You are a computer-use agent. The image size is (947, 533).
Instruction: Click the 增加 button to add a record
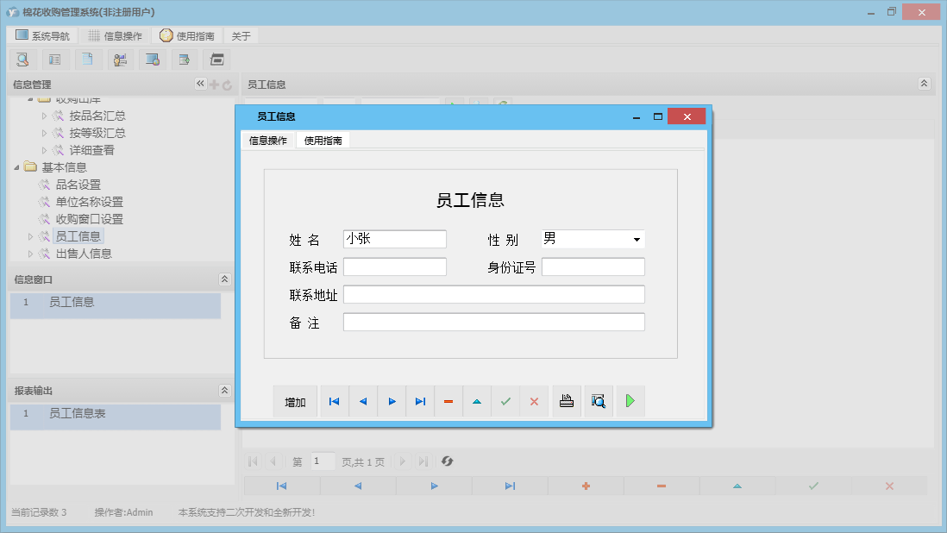tap(295, 401)
